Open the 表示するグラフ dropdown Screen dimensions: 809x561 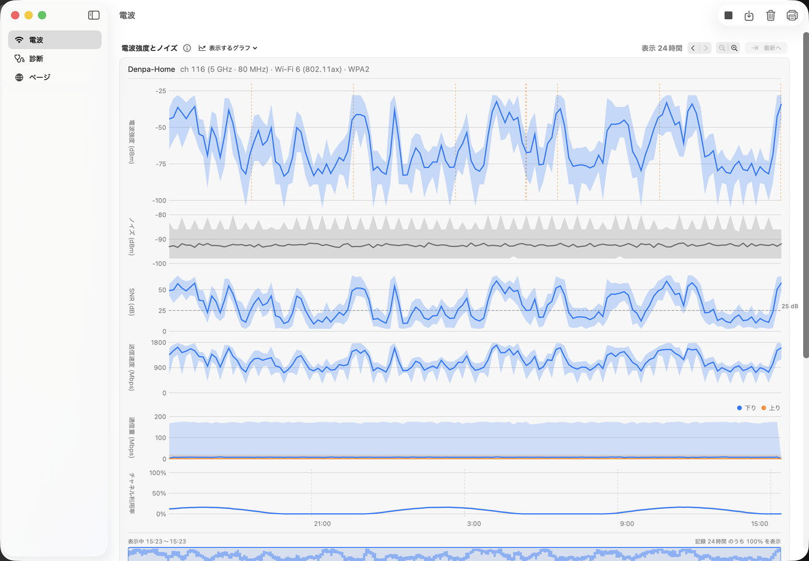point(228,48)
